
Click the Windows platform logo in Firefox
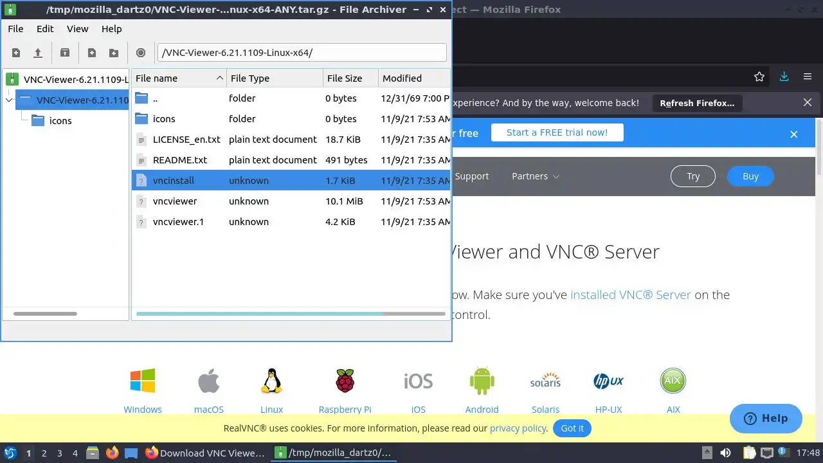[143, 381]
